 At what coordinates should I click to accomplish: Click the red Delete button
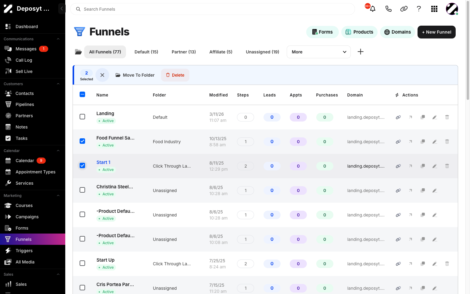click(175, 75)
